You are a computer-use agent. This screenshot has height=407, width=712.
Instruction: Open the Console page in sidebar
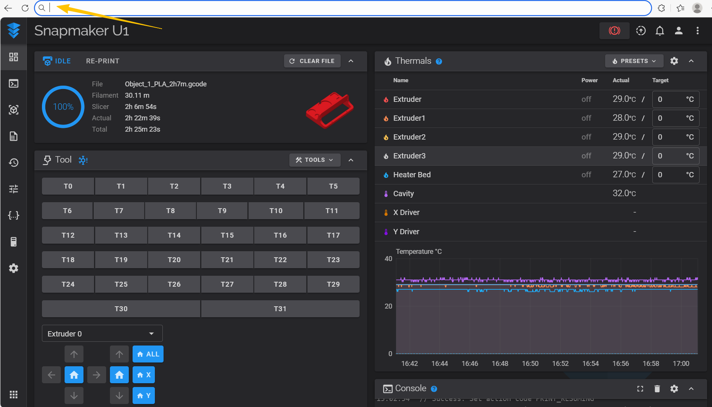pos(14,83)
